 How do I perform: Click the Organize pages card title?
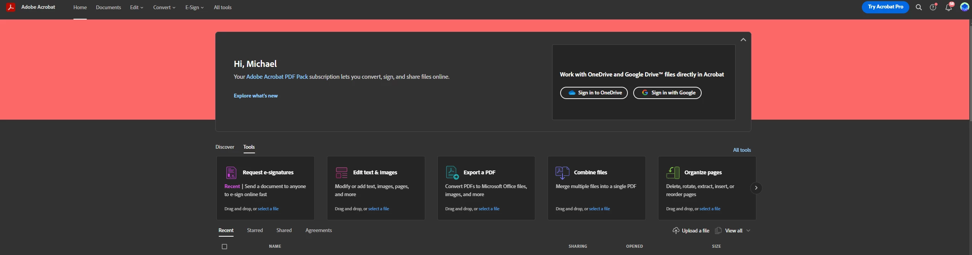tap(703, 172)
